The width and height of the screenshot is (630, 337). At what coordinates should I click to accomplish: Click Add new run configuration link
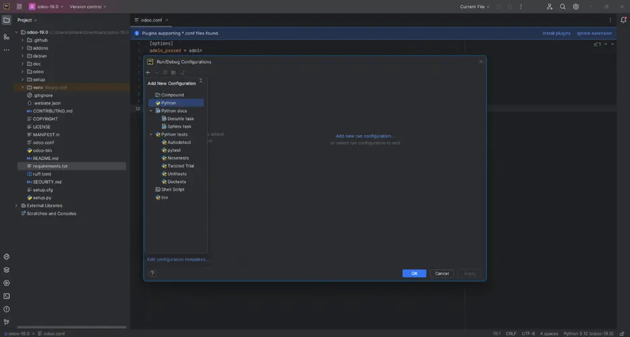pyautogui.click(x=365, y=136)
